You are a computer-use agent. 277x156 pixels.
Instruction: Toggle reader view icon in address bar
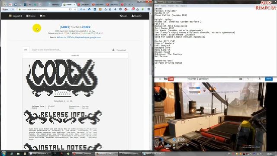tap(70, 10)
